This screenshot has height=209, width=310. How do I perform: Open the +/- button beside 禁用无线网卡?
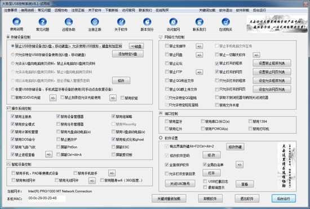point(92,180)
